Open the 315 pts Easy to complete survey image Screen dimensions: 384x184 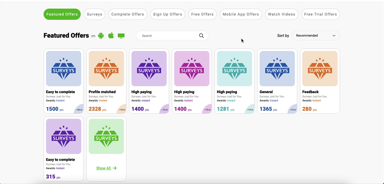(x=63, y=136)
